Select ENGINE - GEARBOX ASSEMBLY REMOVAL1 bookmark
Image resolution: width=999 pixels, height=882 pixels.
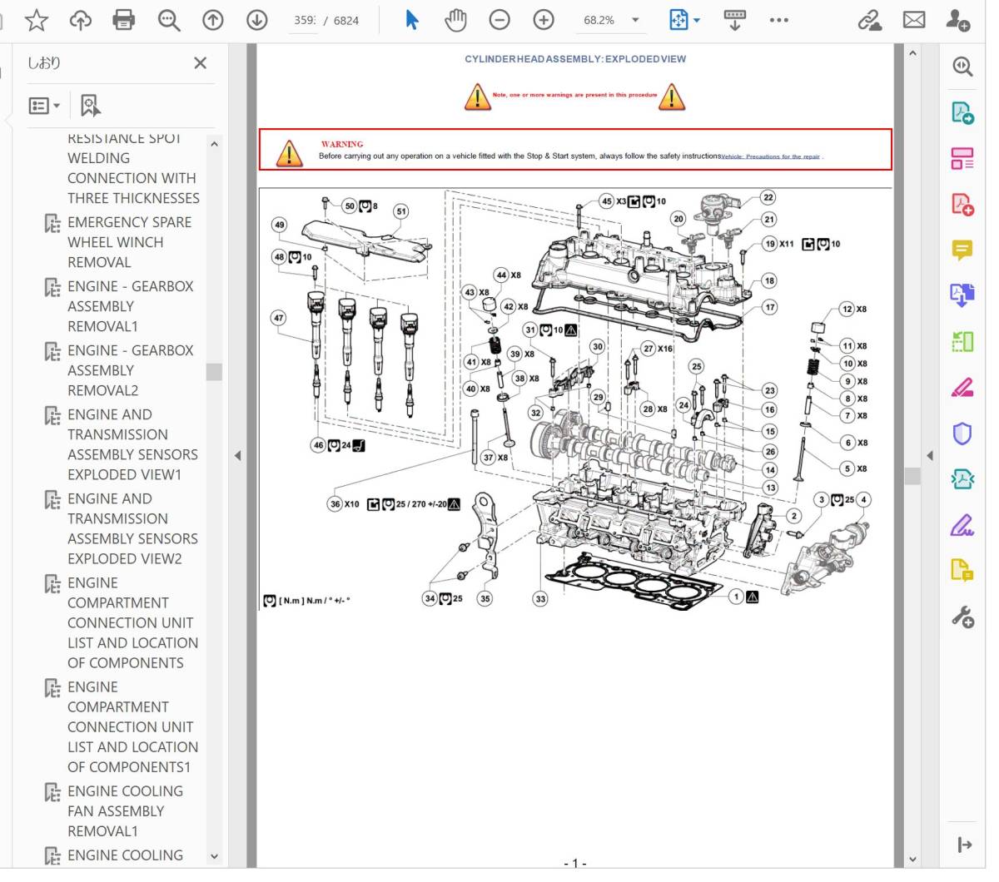(x=130, y=306)
